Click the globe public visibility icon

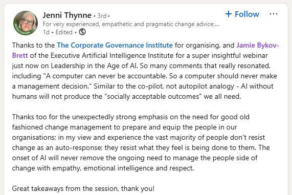82,32
